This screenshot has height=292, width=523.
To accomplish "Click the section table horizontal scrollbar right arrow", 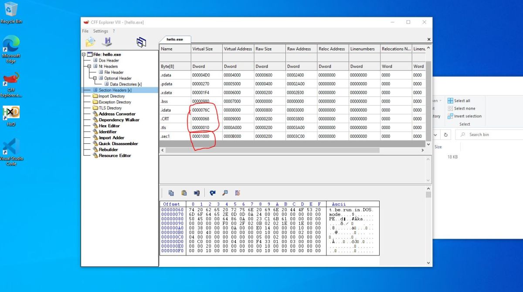I will coord(422,150).
